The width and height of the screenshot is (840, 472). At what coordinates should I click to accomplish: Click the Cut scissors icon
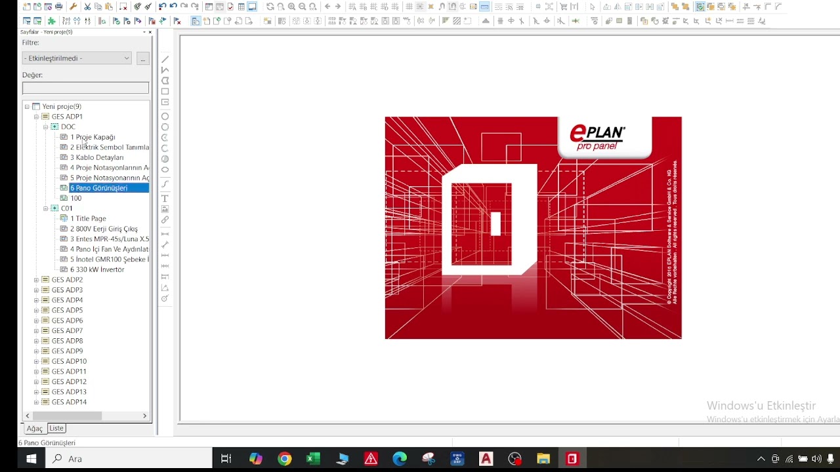(x=87, y=7)
